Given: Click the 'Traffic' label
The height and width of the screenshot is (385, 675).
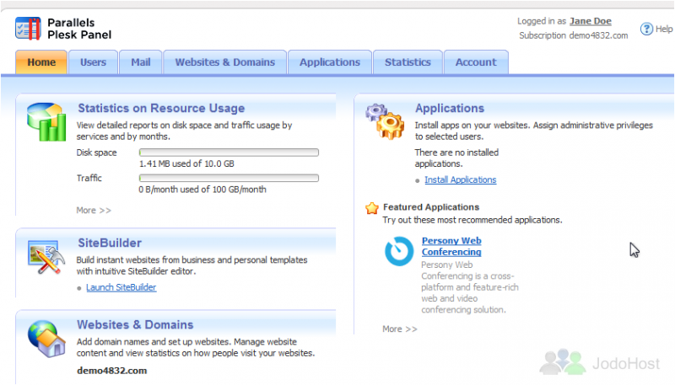Looking at the screenshot, I should point(89,178).
